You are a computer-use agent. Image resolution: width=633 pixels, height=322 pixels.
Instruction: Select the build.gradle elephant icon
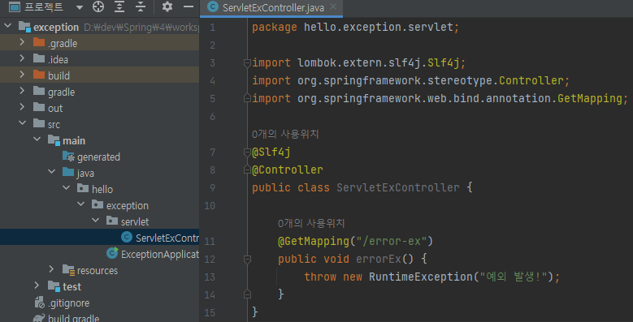click(x=39, y=318)
